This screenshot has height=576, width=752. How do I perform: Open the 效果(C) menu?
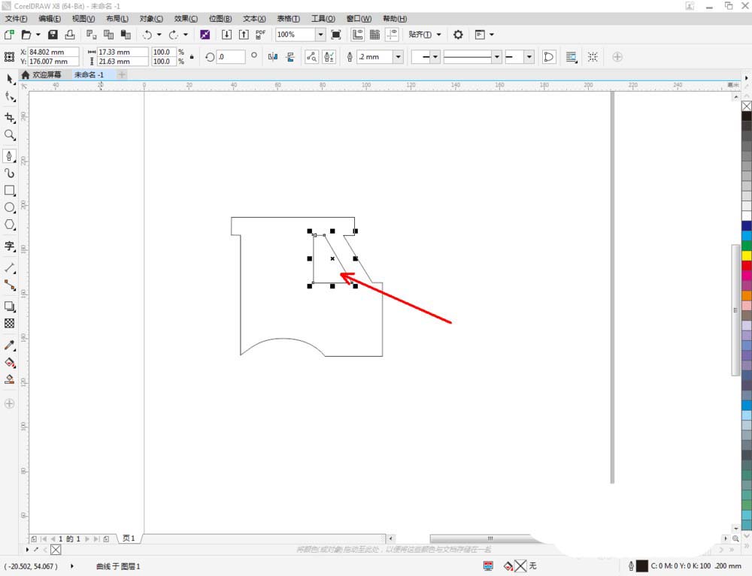pyautogui.click(x=186, y=18)
